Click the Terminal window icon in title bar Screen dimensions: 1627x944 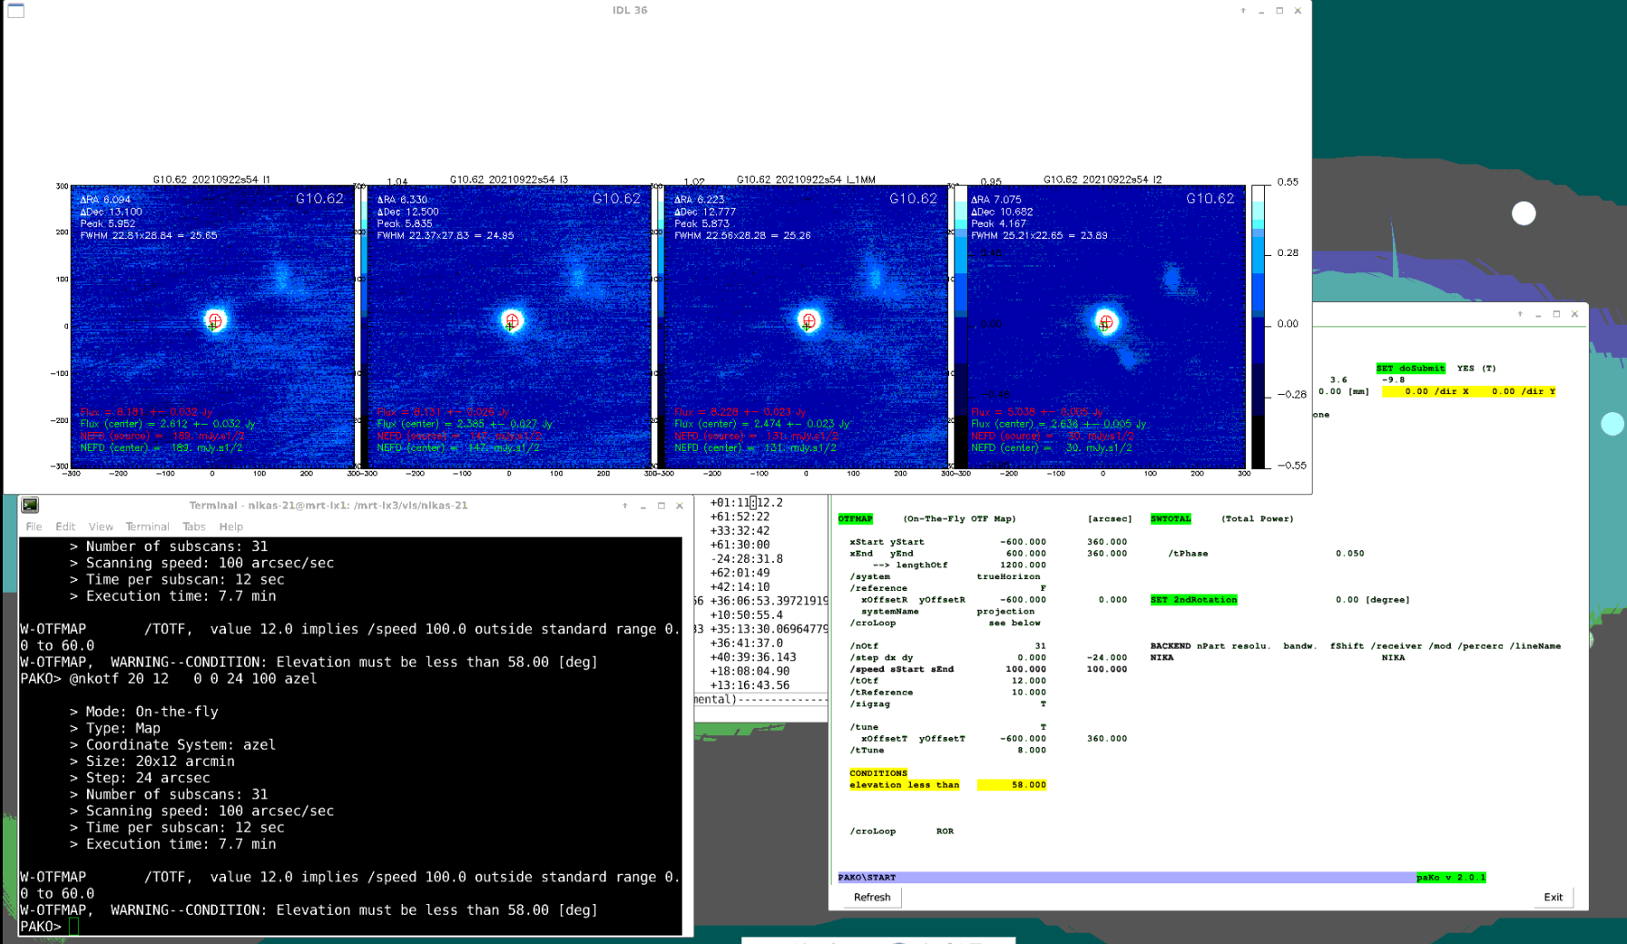pyautogui.click(x=30, y=506)
